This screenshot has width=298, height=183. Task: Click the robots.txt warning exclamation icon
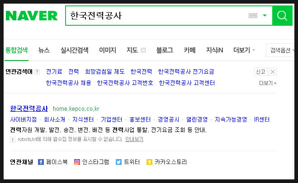(13, 140)
